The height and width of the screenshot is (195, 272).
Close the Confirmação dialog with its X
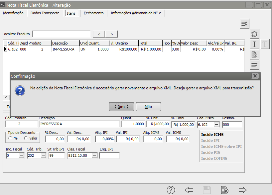(x=255, y=76)
